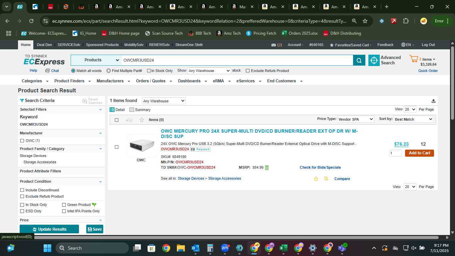Click add-to-cart icon in Items toolbar
This screenshot has width=455, height=256.
[129, 120]
